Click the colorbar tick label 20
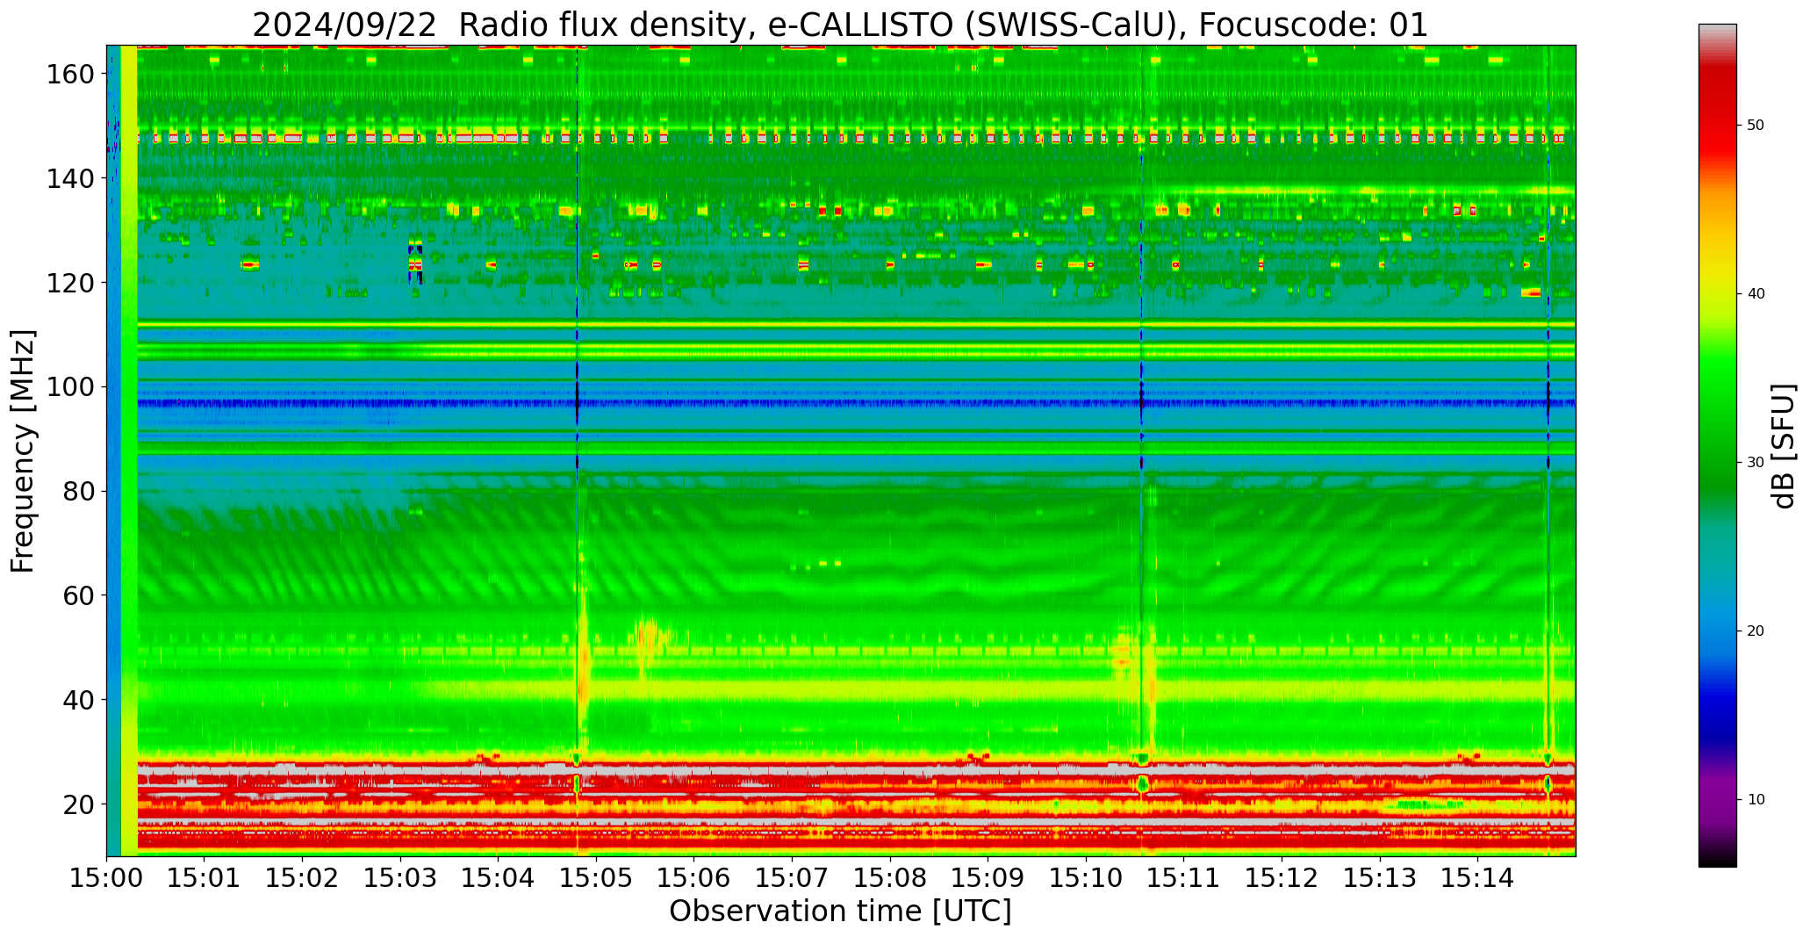The height and width of the screenshot is (937, 1810). (x=1756, y=631)
